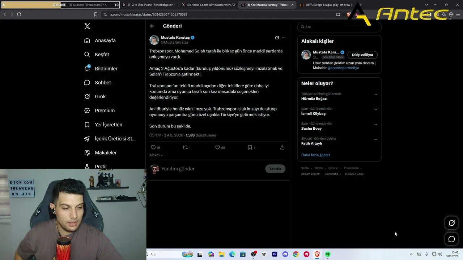The width and height of the screenshot is (463, 260).
Task: Open Discord from the taskbar
Action: click(285, 254)
